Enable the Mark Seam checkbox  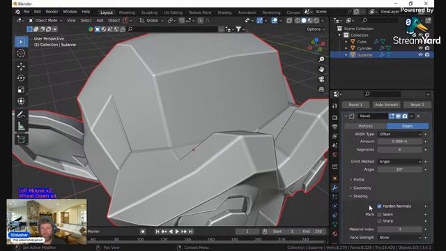click(379, 214)
